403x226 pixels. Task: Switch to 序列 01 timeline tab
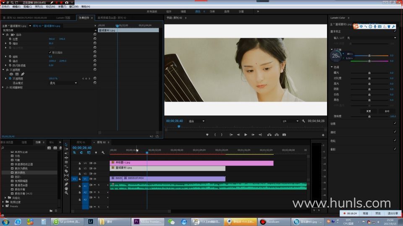tap(81, 142)
